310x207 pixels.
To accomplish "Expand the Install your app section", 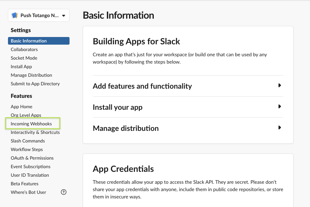I will [x=188, y=107].
